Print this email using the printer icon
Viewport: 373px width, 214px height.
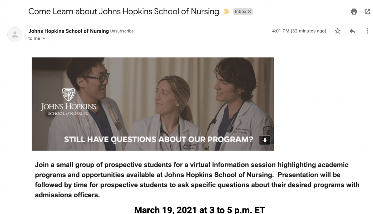(354, 12)
